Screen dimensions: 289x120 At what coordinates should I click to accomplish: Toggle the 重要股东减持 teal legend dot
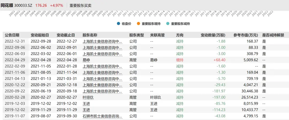pyautogui.click(x=168, y=24)
